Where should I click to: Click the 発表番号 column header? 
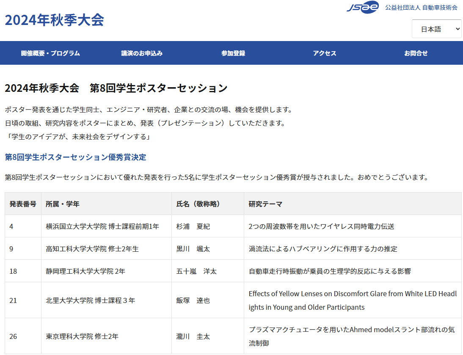point(23,204)
